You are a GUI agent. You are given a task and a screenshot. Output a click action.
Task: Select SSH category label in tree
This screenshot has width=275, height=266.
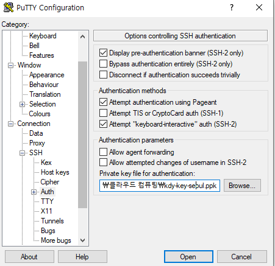point(36,153)
